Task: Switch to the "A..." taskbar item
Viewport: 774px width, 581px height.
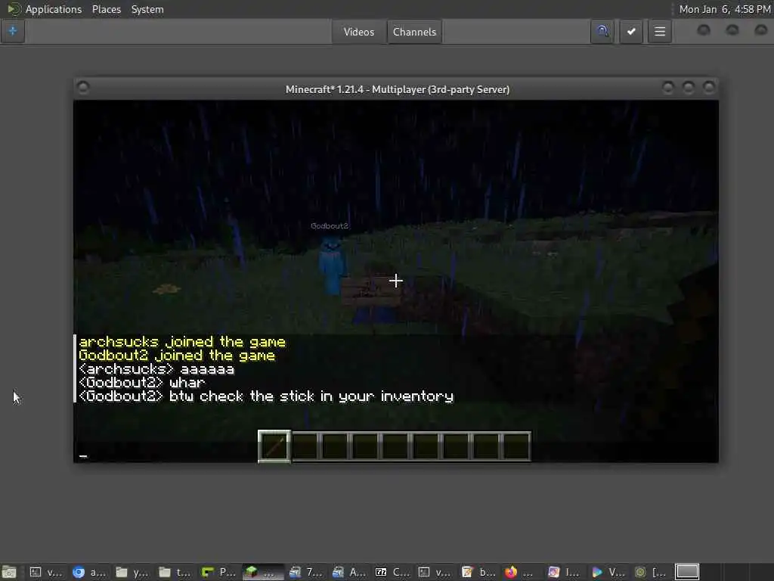Action: pos(349,572)
